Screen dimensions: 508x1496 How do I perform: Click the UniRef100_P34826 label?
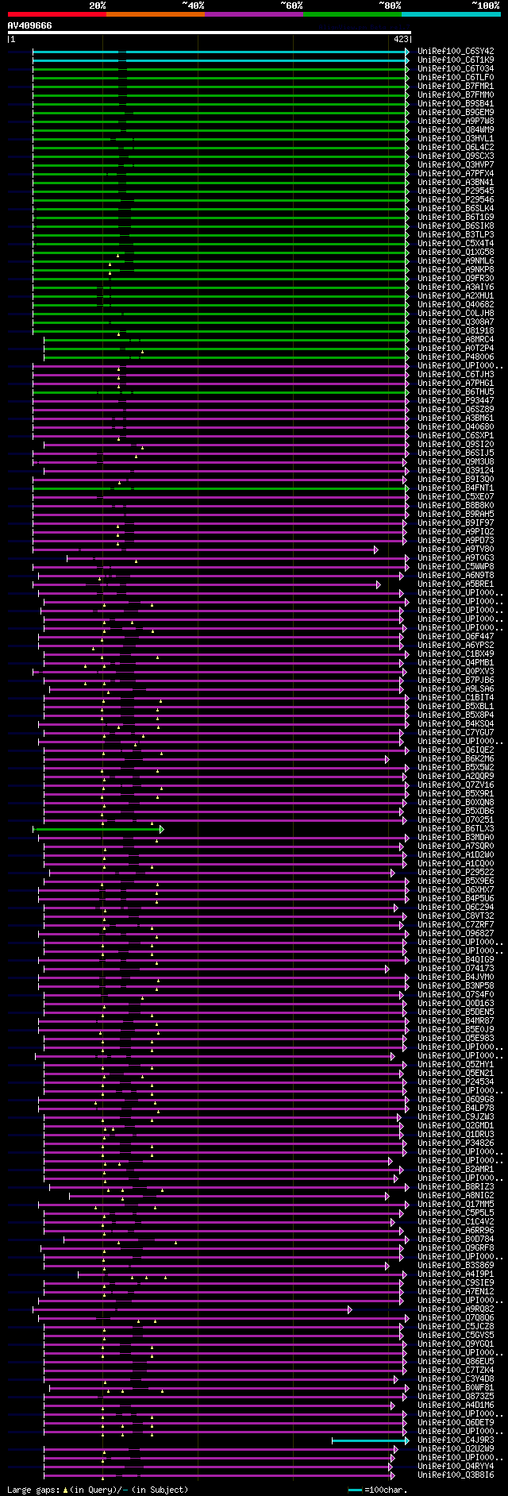(x=456, y=1143)
